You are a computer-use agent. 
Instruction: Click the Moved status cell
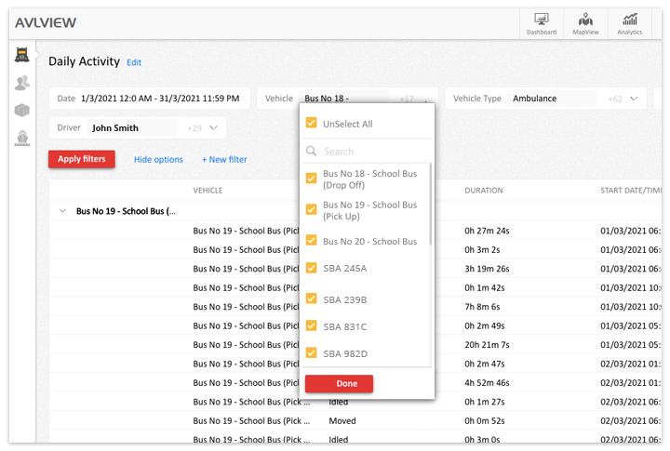[342, 420]
